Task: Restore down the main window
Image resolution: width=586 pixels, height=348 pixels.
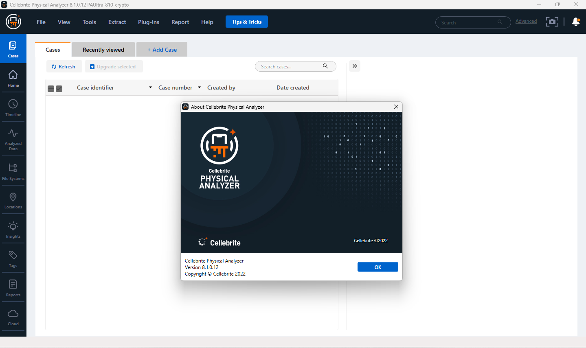Action: point(557,4)
